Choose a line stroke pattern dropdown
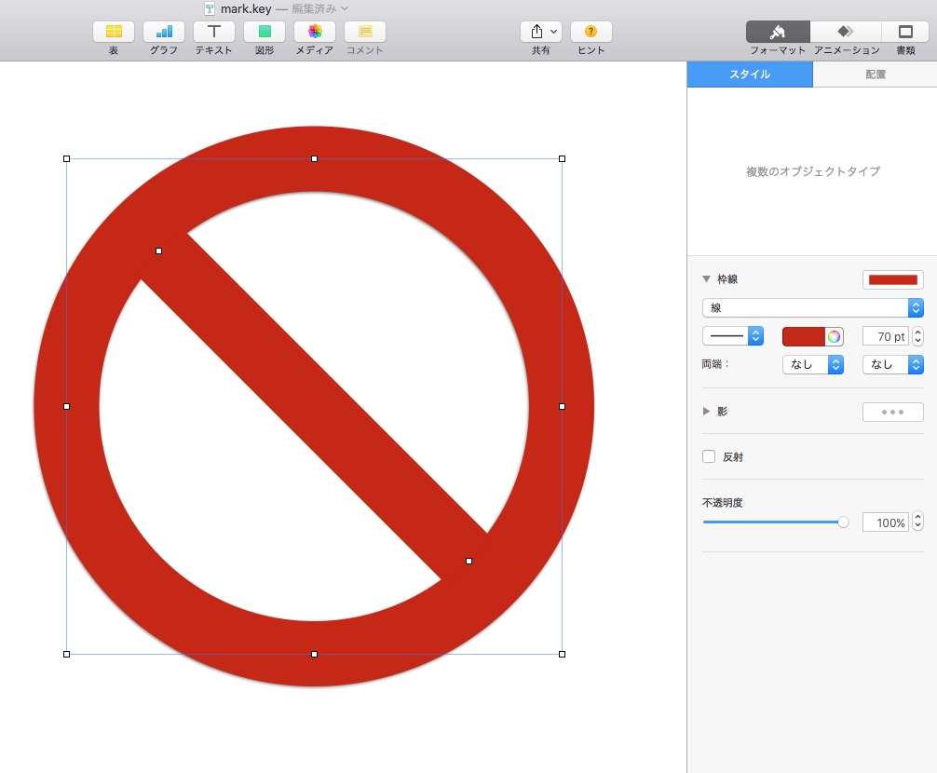This screenshot has height=773, width=937. pos(733,336)
